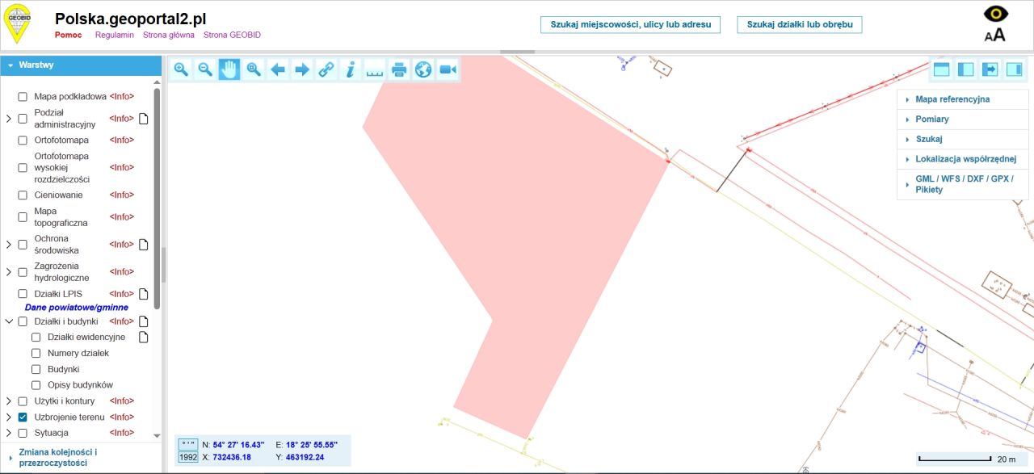The image size is (1034, 474).
Task: Collapse the Działki i budynki tree node
Action: (9, 321)
